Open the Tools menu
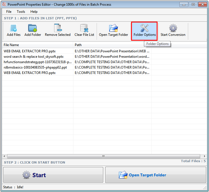Image resolution: width=209 pixels, height=192 pixels. click(x=21, y=12)
